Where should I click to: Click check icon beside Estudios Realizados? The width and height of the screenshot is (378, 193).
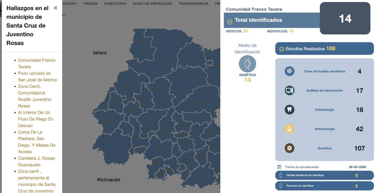pyautogui.click(x=282, y=49)
